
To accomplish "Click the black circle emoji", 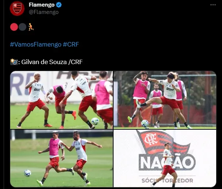I will 22,27.
